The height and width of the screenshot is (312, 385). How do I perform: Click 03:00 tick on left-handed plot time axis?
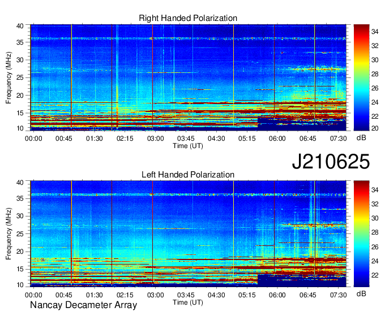tap(156, 295)
